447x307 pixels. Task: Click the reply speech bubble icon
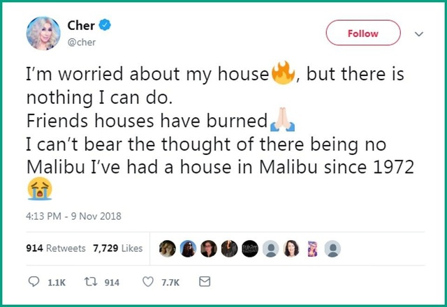click(x=34, y=282)
